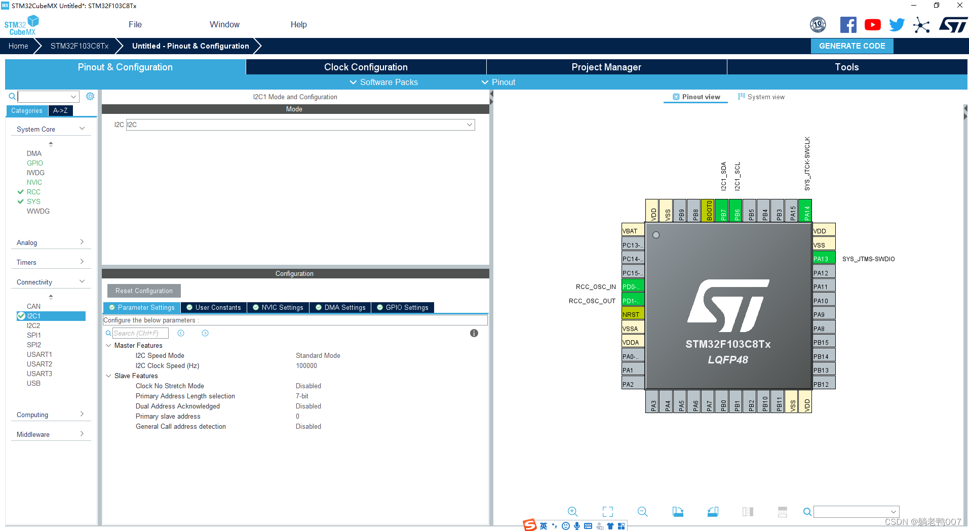Open the peripheral search dropdown
The height and width of the screenshot is (531, 969).
[x=73, y=96]
